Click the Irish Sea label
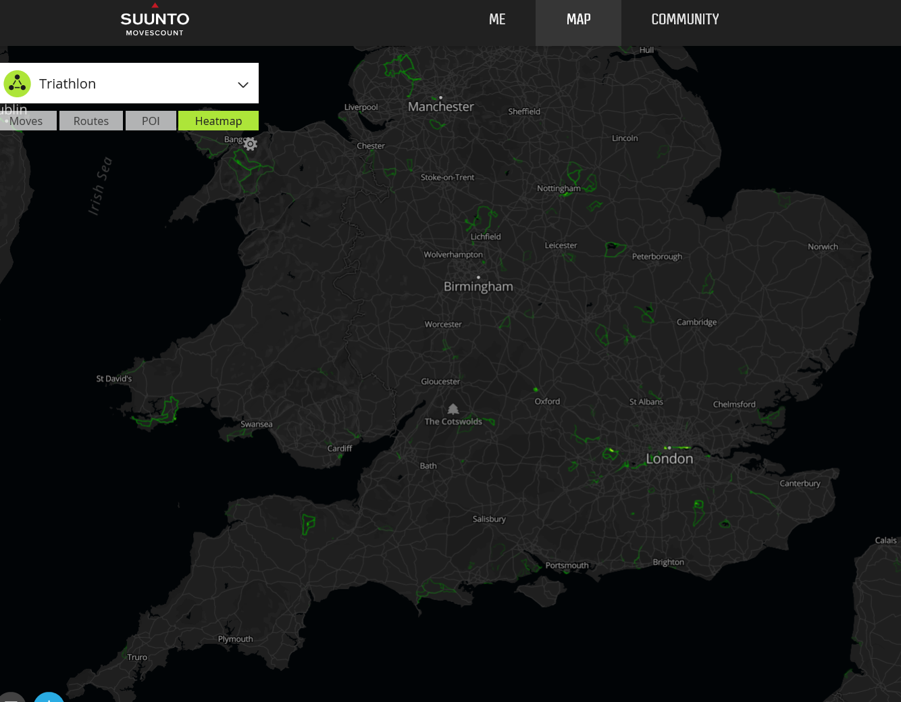The height and width of the screenshot is (702, 901). (x=100, y=186)
